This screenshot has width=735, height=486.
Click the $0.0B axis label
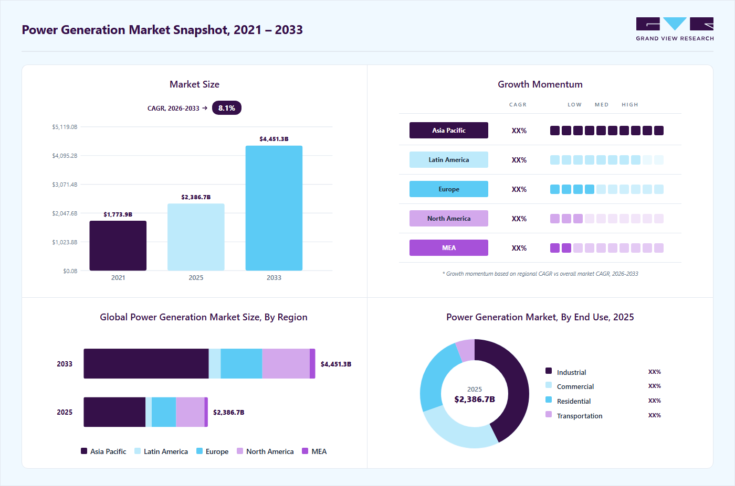(x=70, y=271)
